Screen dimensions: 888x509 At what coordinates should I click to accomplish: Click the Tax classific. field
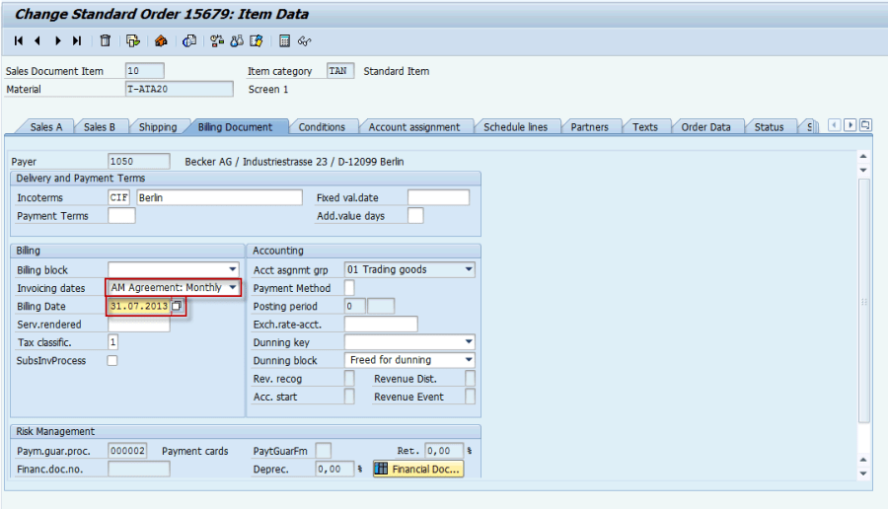(x=112, y=342)
